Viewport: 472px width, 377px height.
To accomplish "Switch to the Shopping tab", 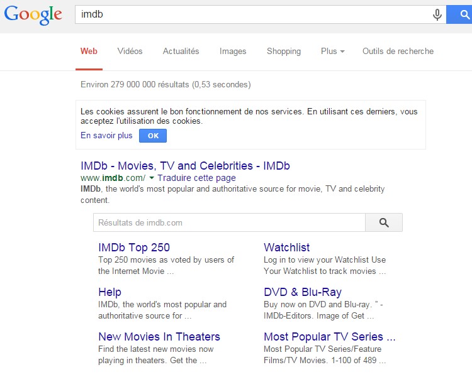I will (x=284, y=52).
